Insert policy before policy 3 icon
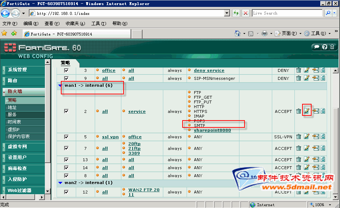This screenshot has height=208, width=340. pos(316,70)
